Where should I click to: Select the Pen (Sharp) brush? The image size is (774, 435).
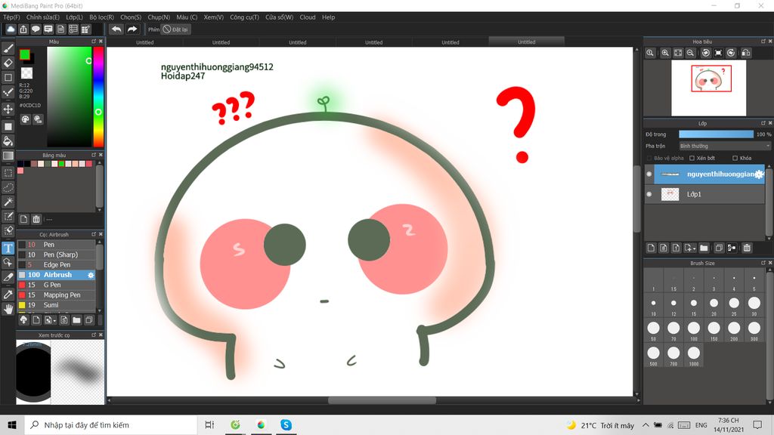[57, 255]
